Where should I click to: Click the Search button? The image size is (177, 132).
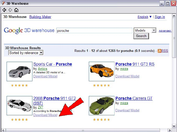[x=141, y=36]
